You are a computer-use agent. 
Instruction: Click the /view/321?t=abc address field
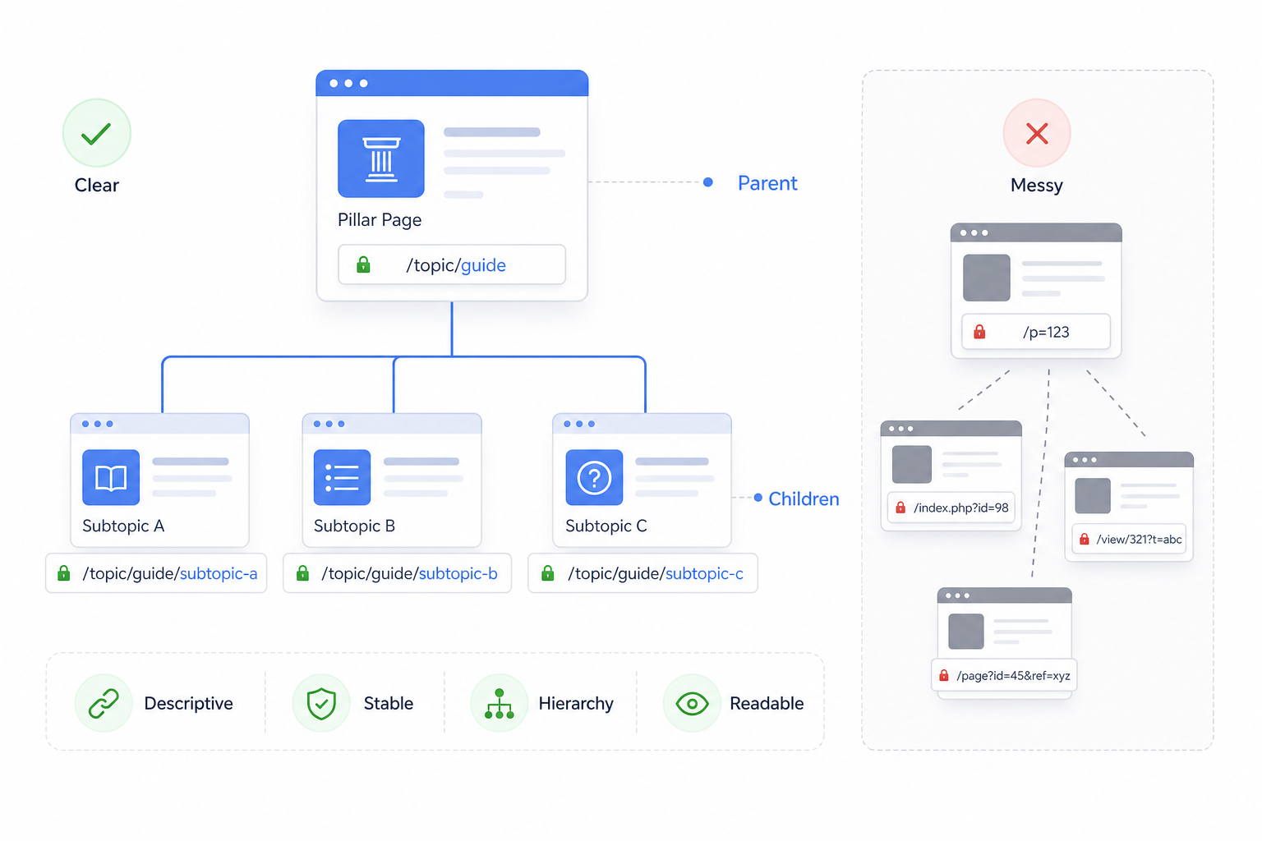(x=1130, y=539)
